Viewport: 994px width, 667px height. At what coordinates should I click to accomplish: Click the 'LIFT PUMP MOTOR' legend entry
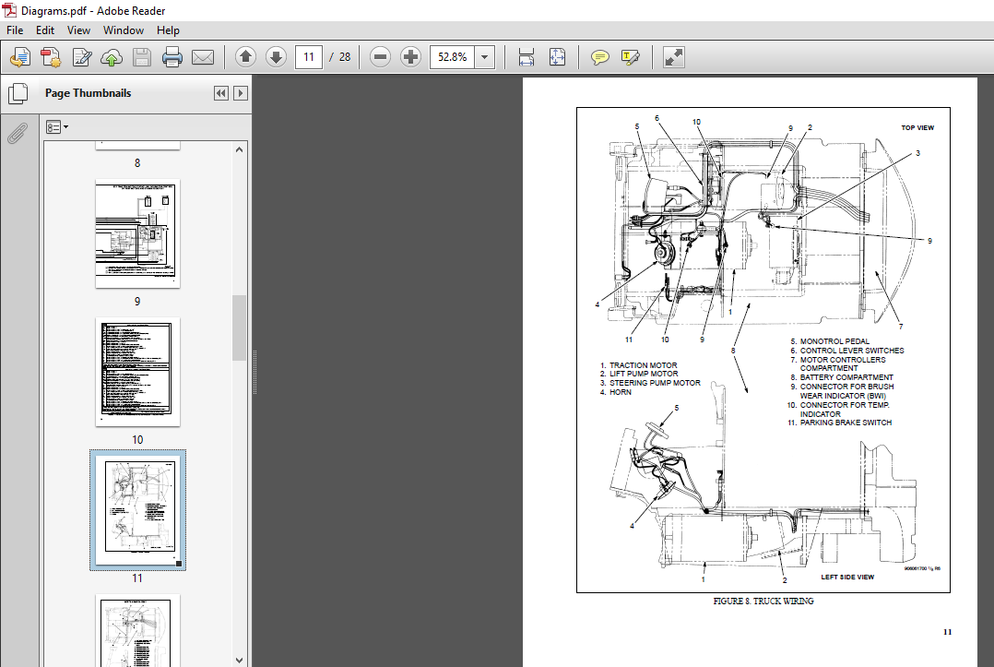[644, 374]
